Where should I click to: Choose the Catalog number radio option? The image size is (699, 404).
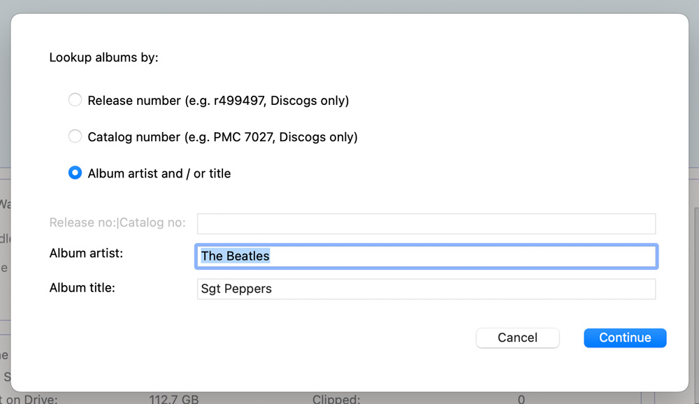point(75,136)
